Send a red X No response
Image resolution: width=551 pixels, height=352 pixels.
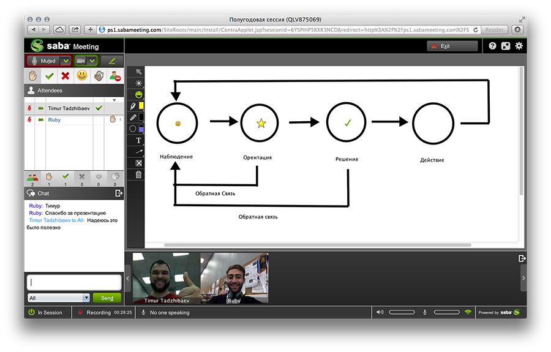tap(66, 76)
